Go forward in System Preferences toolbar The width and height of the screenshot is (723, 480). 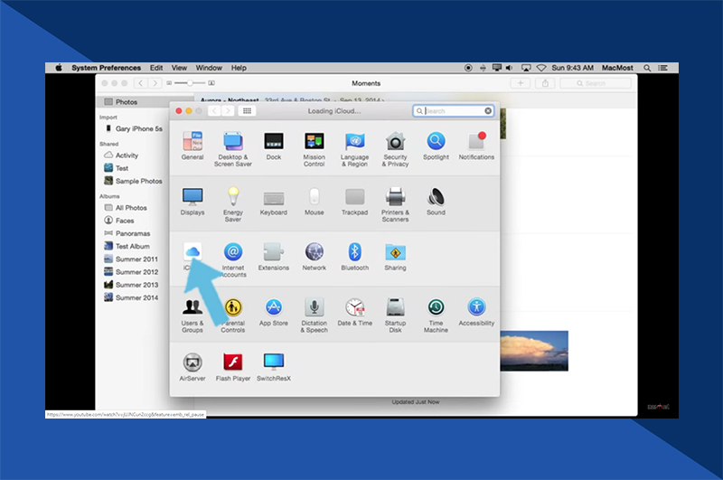click(228, 110)
